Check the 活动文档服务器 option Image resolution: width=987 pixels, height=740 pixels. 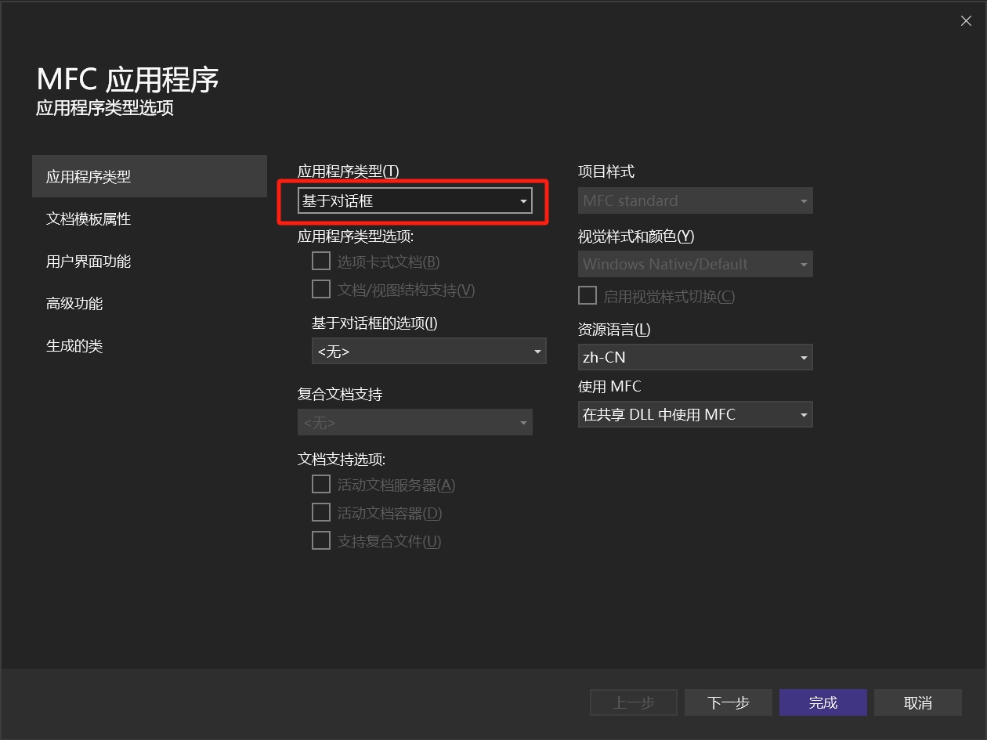(321, 485)
